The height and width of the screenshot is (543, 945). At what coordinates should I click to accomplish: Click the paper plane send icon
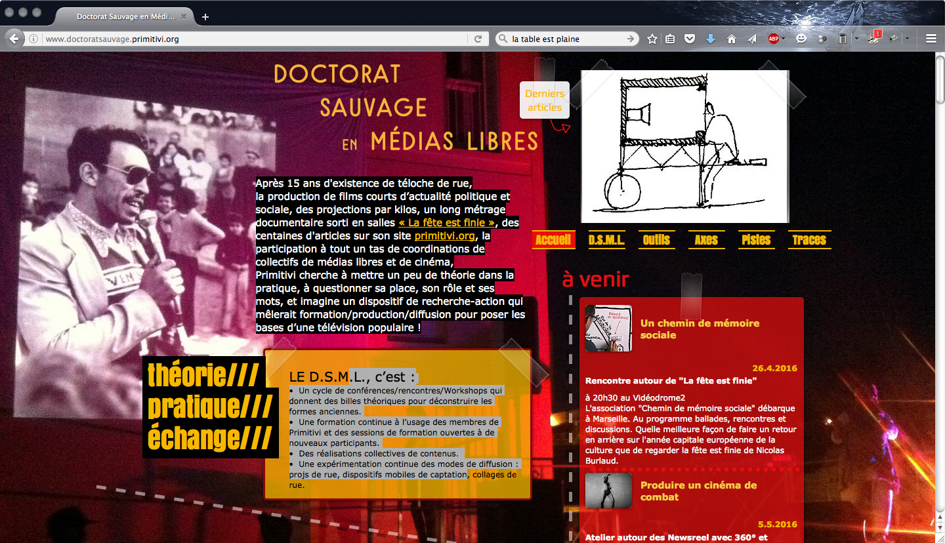(x=751, y=39)
